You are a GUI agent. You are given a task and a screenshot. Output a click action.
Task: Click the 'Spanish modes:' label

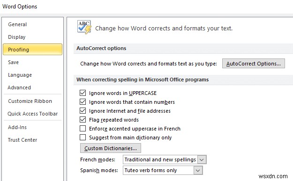pyautogui.click(x=99, y=170)
